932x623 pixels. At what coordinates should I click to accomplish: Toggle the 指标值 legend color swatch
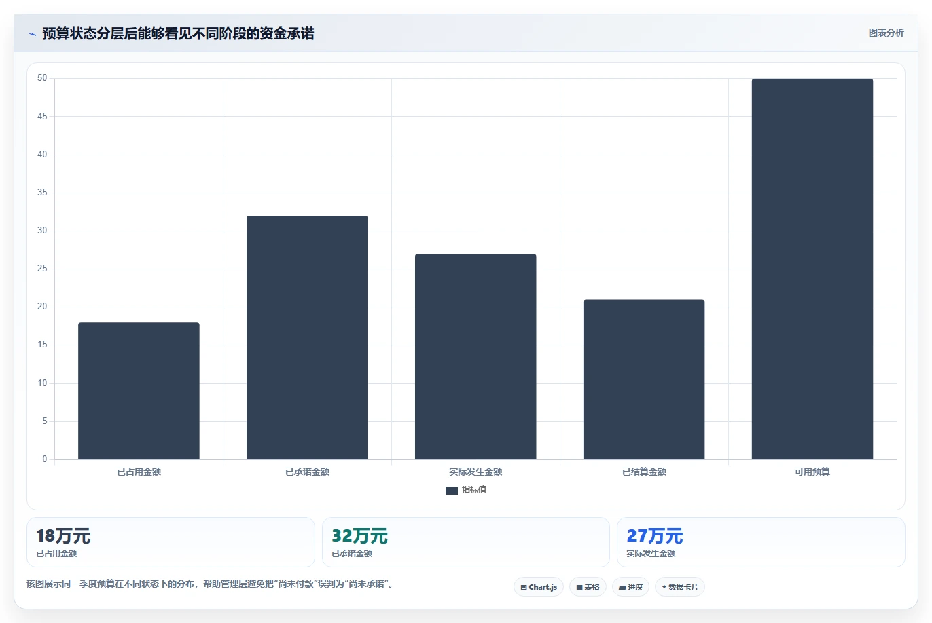[452, 490]
